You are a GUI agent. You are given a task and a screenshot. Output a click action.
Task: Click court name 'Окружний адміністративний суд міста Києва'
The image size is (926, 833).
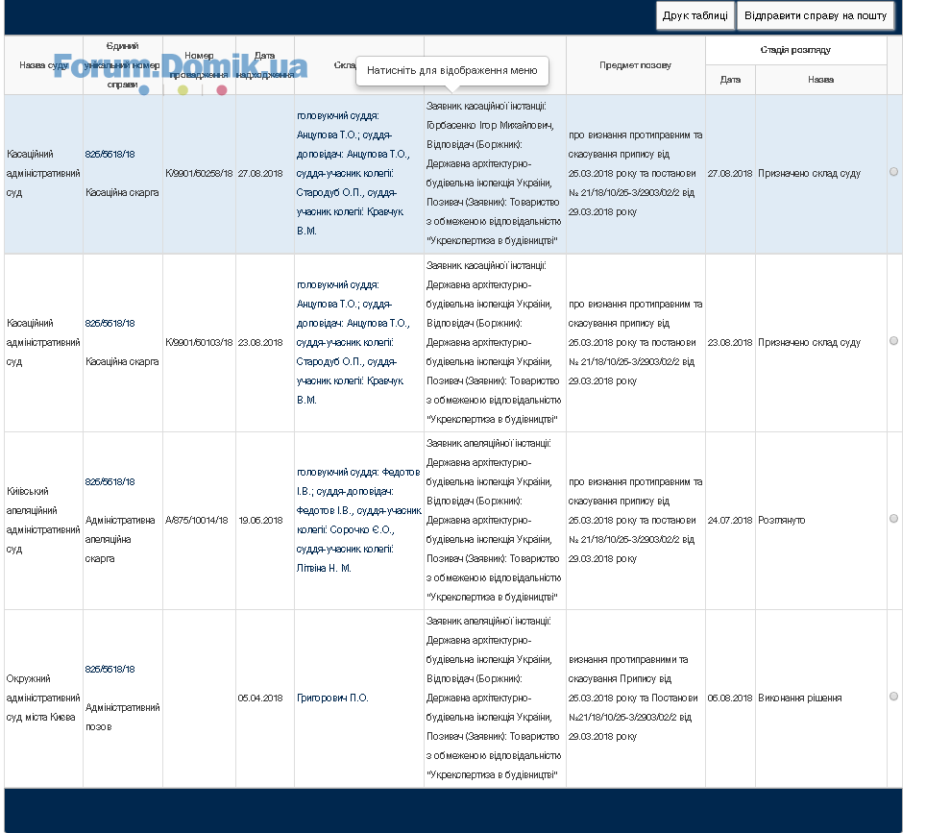click(x=43, y=698)
